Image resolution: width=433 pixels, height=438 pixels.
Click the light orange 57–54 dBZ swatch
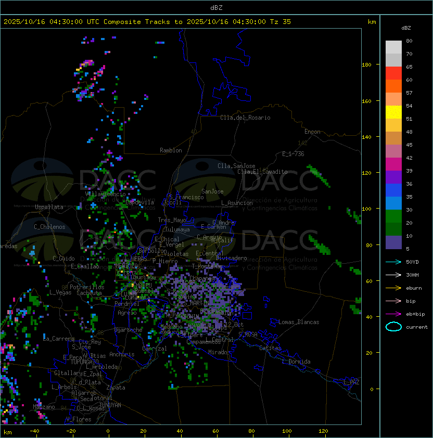[393, 99]
